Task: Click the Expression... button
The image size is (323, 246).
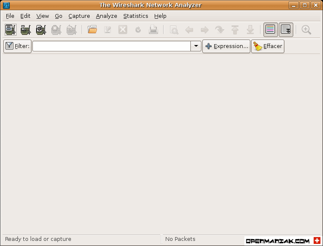Action: [x=227, y=46]
